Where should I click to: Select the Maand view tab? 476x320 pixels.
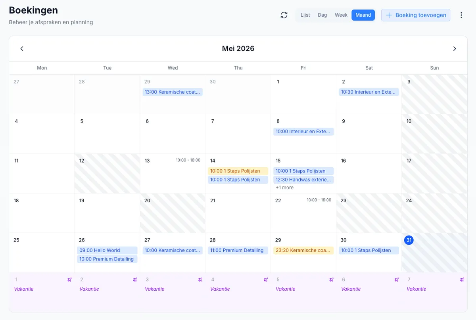(x=363, y=15)
